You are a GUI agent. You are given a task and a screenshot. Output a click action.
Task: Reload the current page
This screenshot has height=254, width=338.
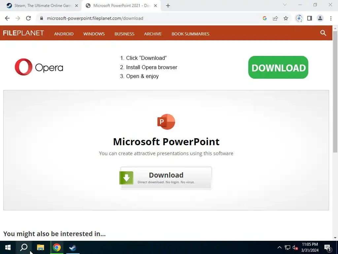point(28,19)
